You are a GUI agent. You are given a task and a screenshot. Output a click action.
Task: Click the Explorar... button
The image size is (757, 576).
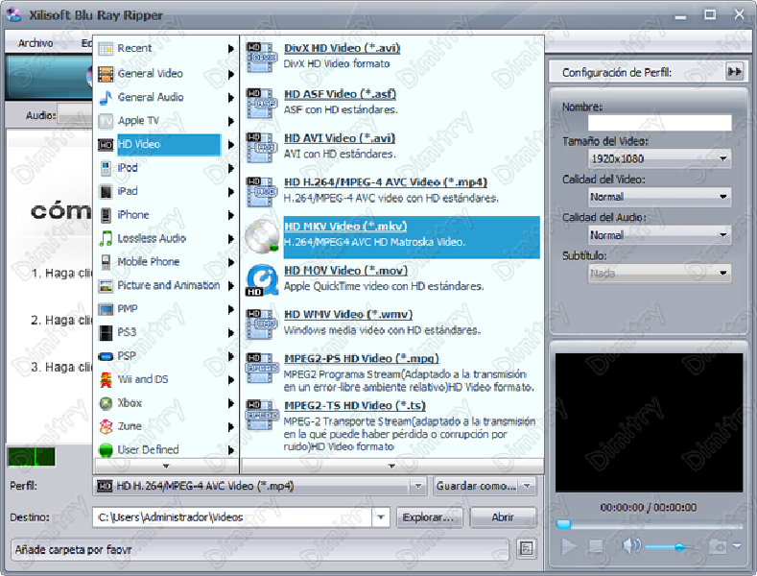[429, 517]
